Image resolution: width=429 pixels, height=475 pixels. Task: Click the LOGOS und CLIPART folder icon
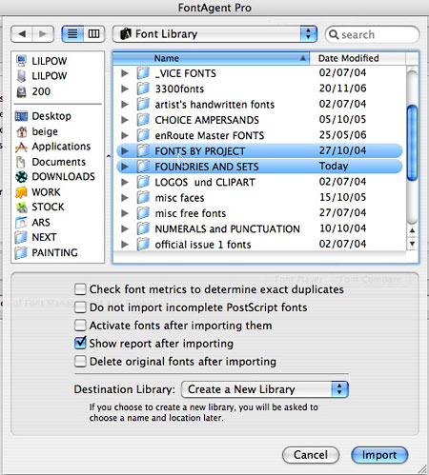(143, 182)
